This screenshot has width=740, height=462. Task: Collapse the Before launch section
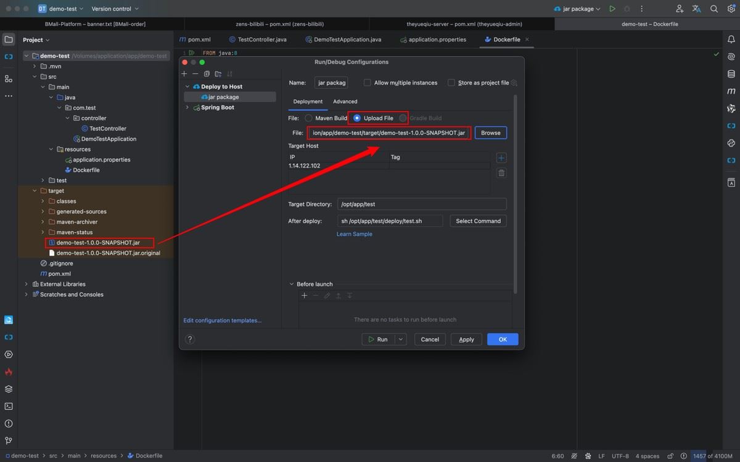(292, 284)
